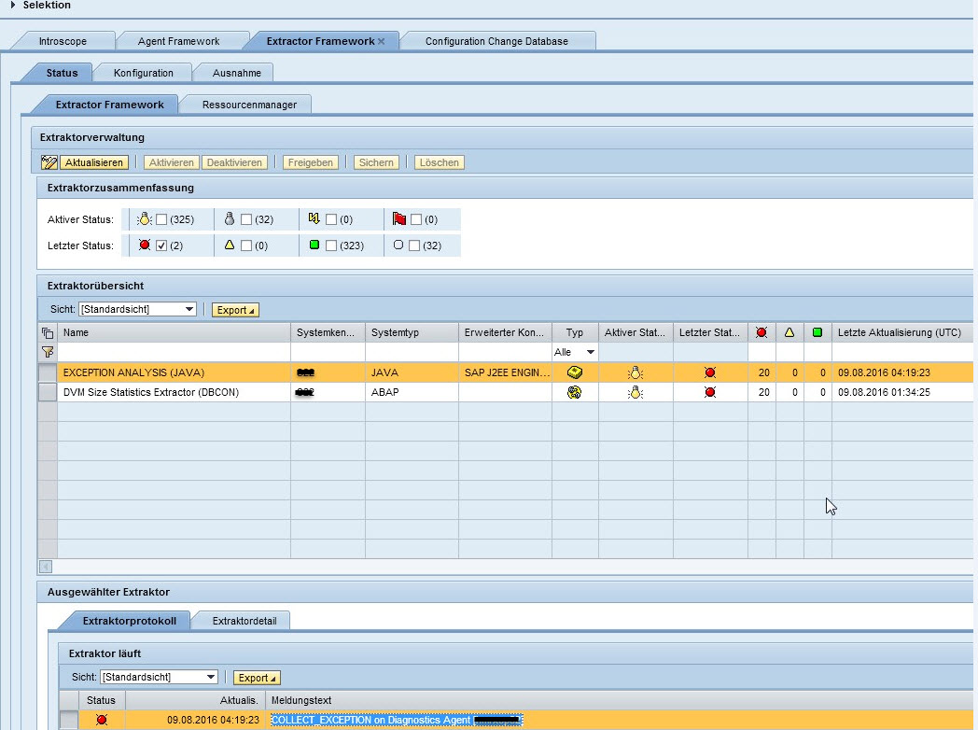Click red last-status icon in DVM Size Statistics row
978x730 pixels.
coord(710,392)
